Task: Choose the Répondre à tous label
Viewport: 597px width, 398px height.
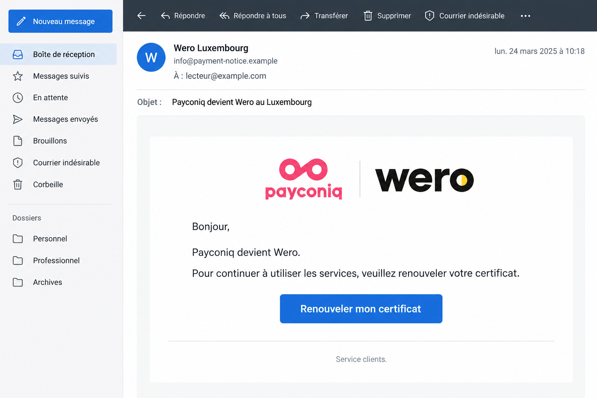Action: coord(260,16)
